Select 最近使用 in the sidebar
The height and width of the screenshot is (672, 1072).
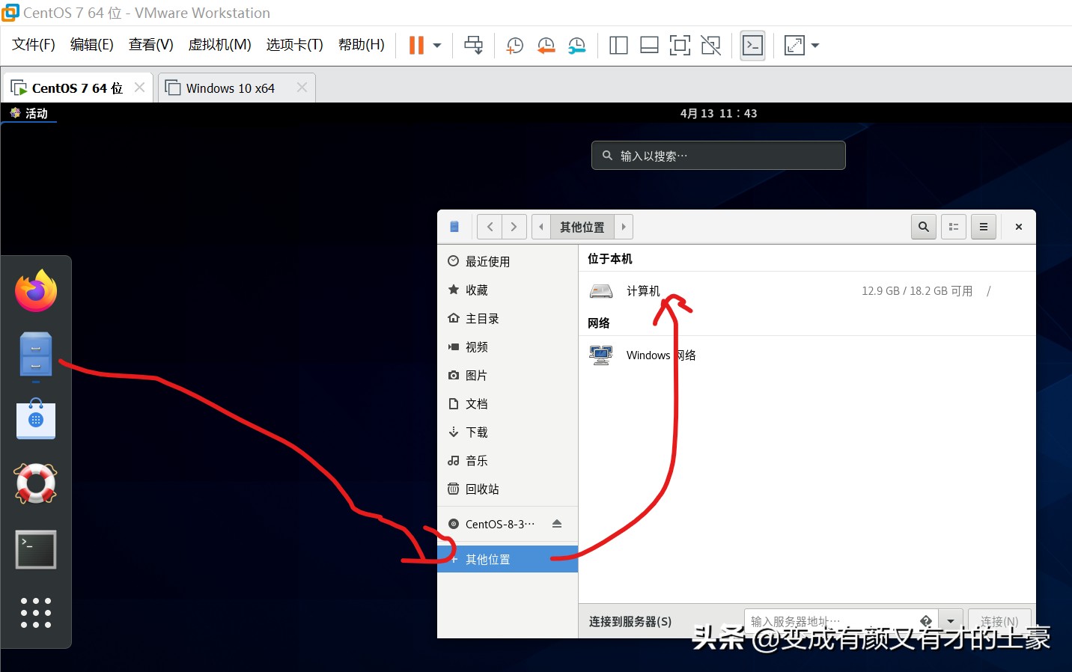coord(508,261)
